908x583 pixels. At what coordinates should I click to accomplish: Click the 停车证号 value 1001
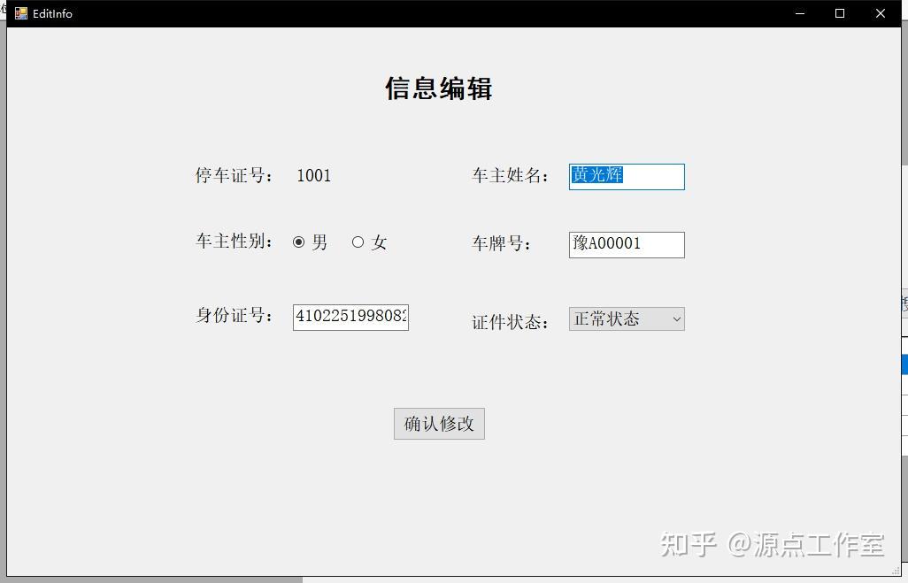[314, 175]
